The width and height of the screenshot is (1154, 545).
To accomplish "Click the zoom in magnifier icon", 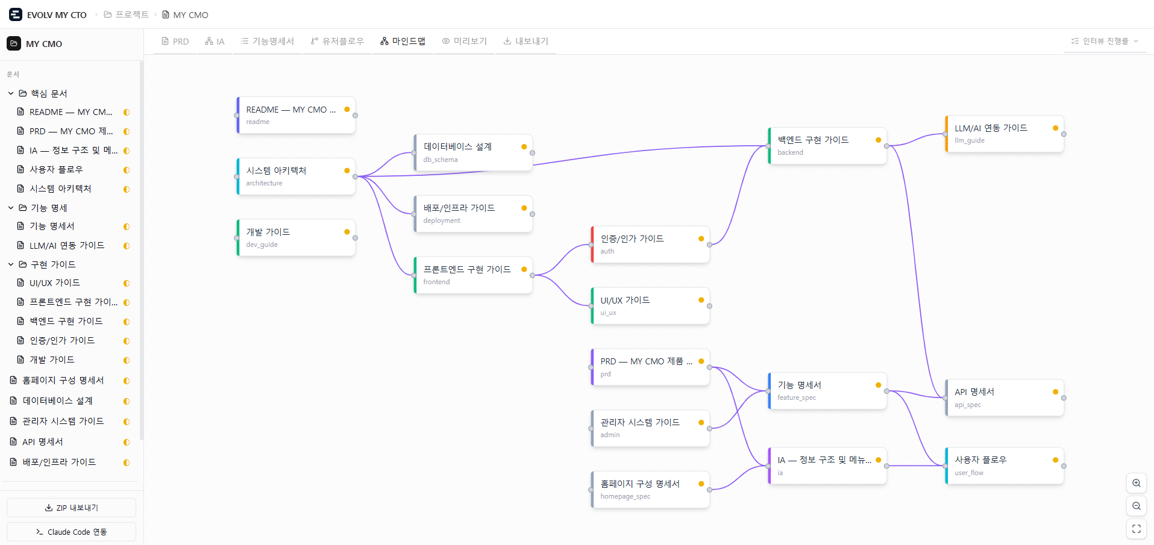I will click(x=1137, y=483).
